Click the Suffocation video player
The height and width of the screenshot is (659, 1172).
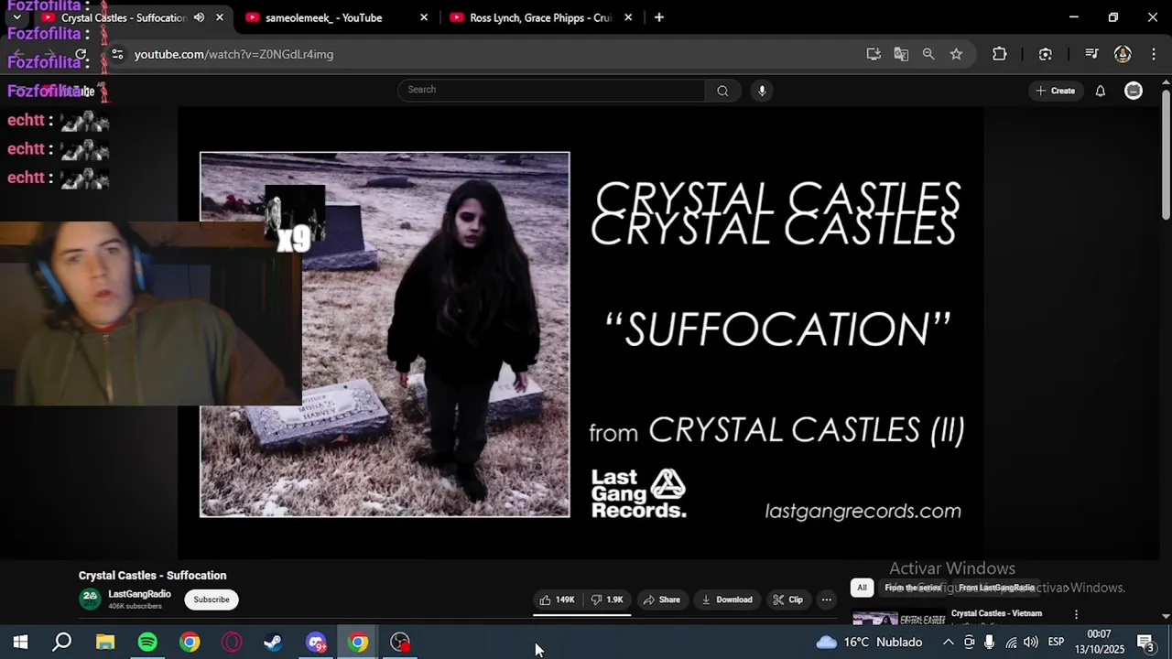point(581,333)
